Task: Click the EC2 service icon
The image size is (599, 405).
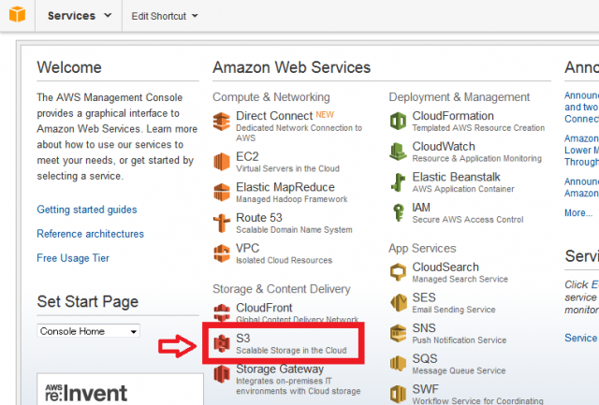Action: [x=222, y=162]
